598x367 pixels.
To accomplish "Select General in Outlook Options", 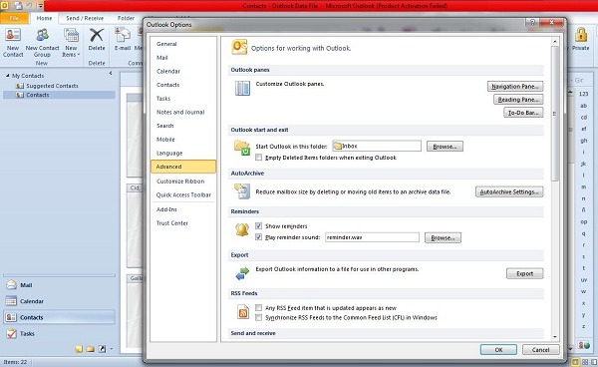I will [x=183, y=44].
